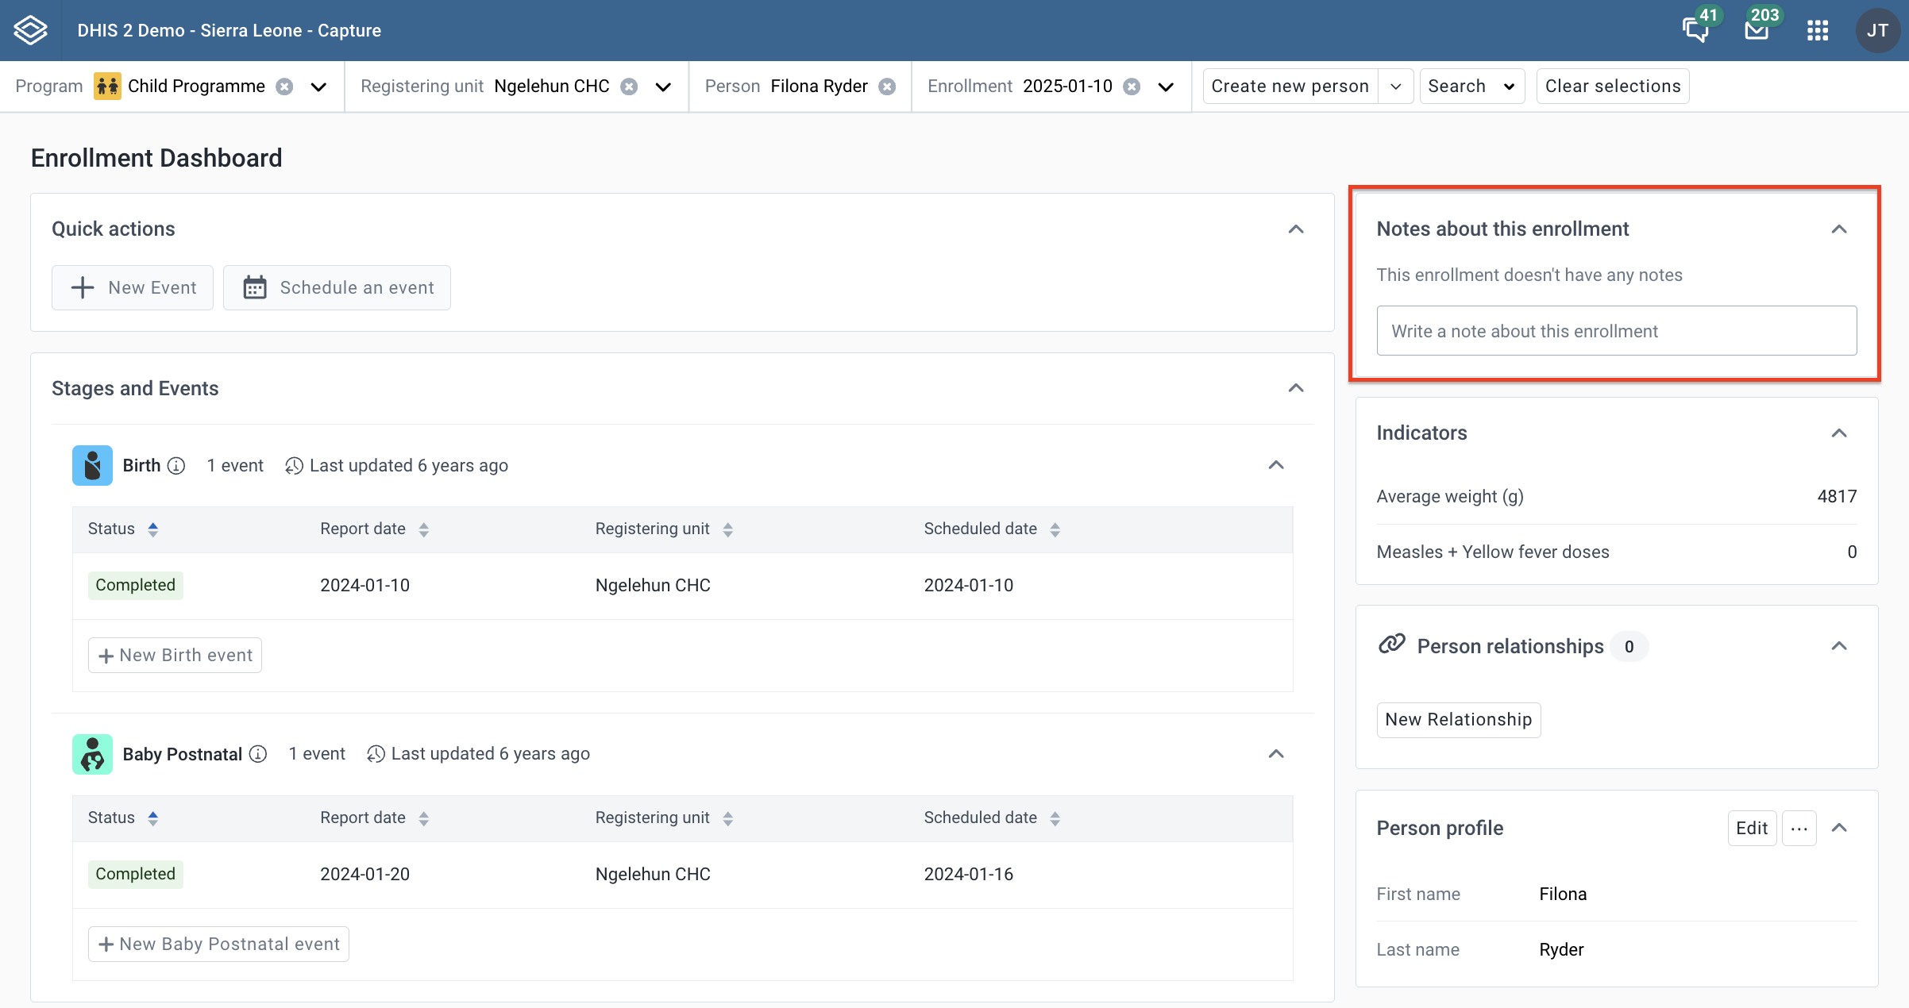This screenshot has height=1008, width=1909.
Task: Click the info icon beside Baby Postnatal
Action: click(258, 754)
